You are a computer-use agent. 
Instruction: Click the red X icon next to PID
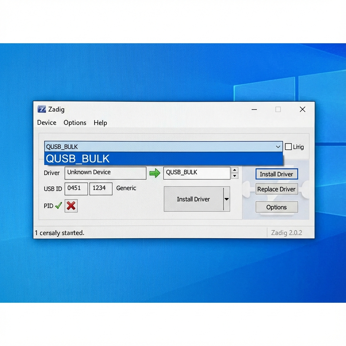pyautogui.click(x=71, y=206)
